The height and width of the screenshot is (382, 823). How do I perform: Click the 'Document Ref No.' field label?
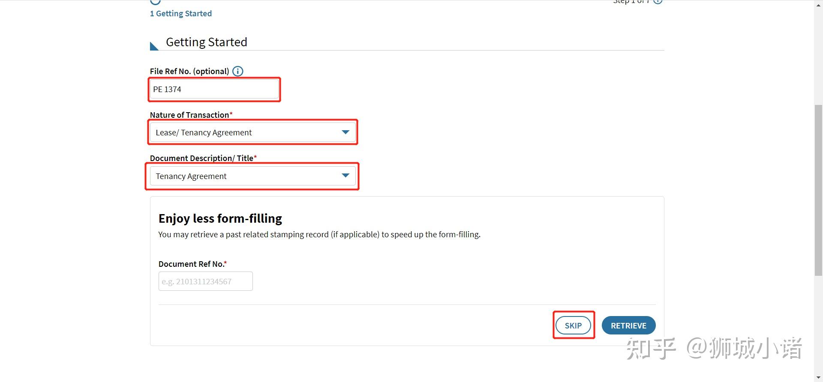click(x=191, y=264)
